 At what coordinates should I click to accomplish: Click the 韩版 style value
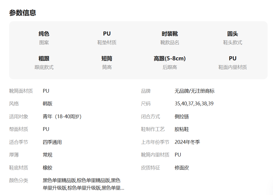coord(48,104)
